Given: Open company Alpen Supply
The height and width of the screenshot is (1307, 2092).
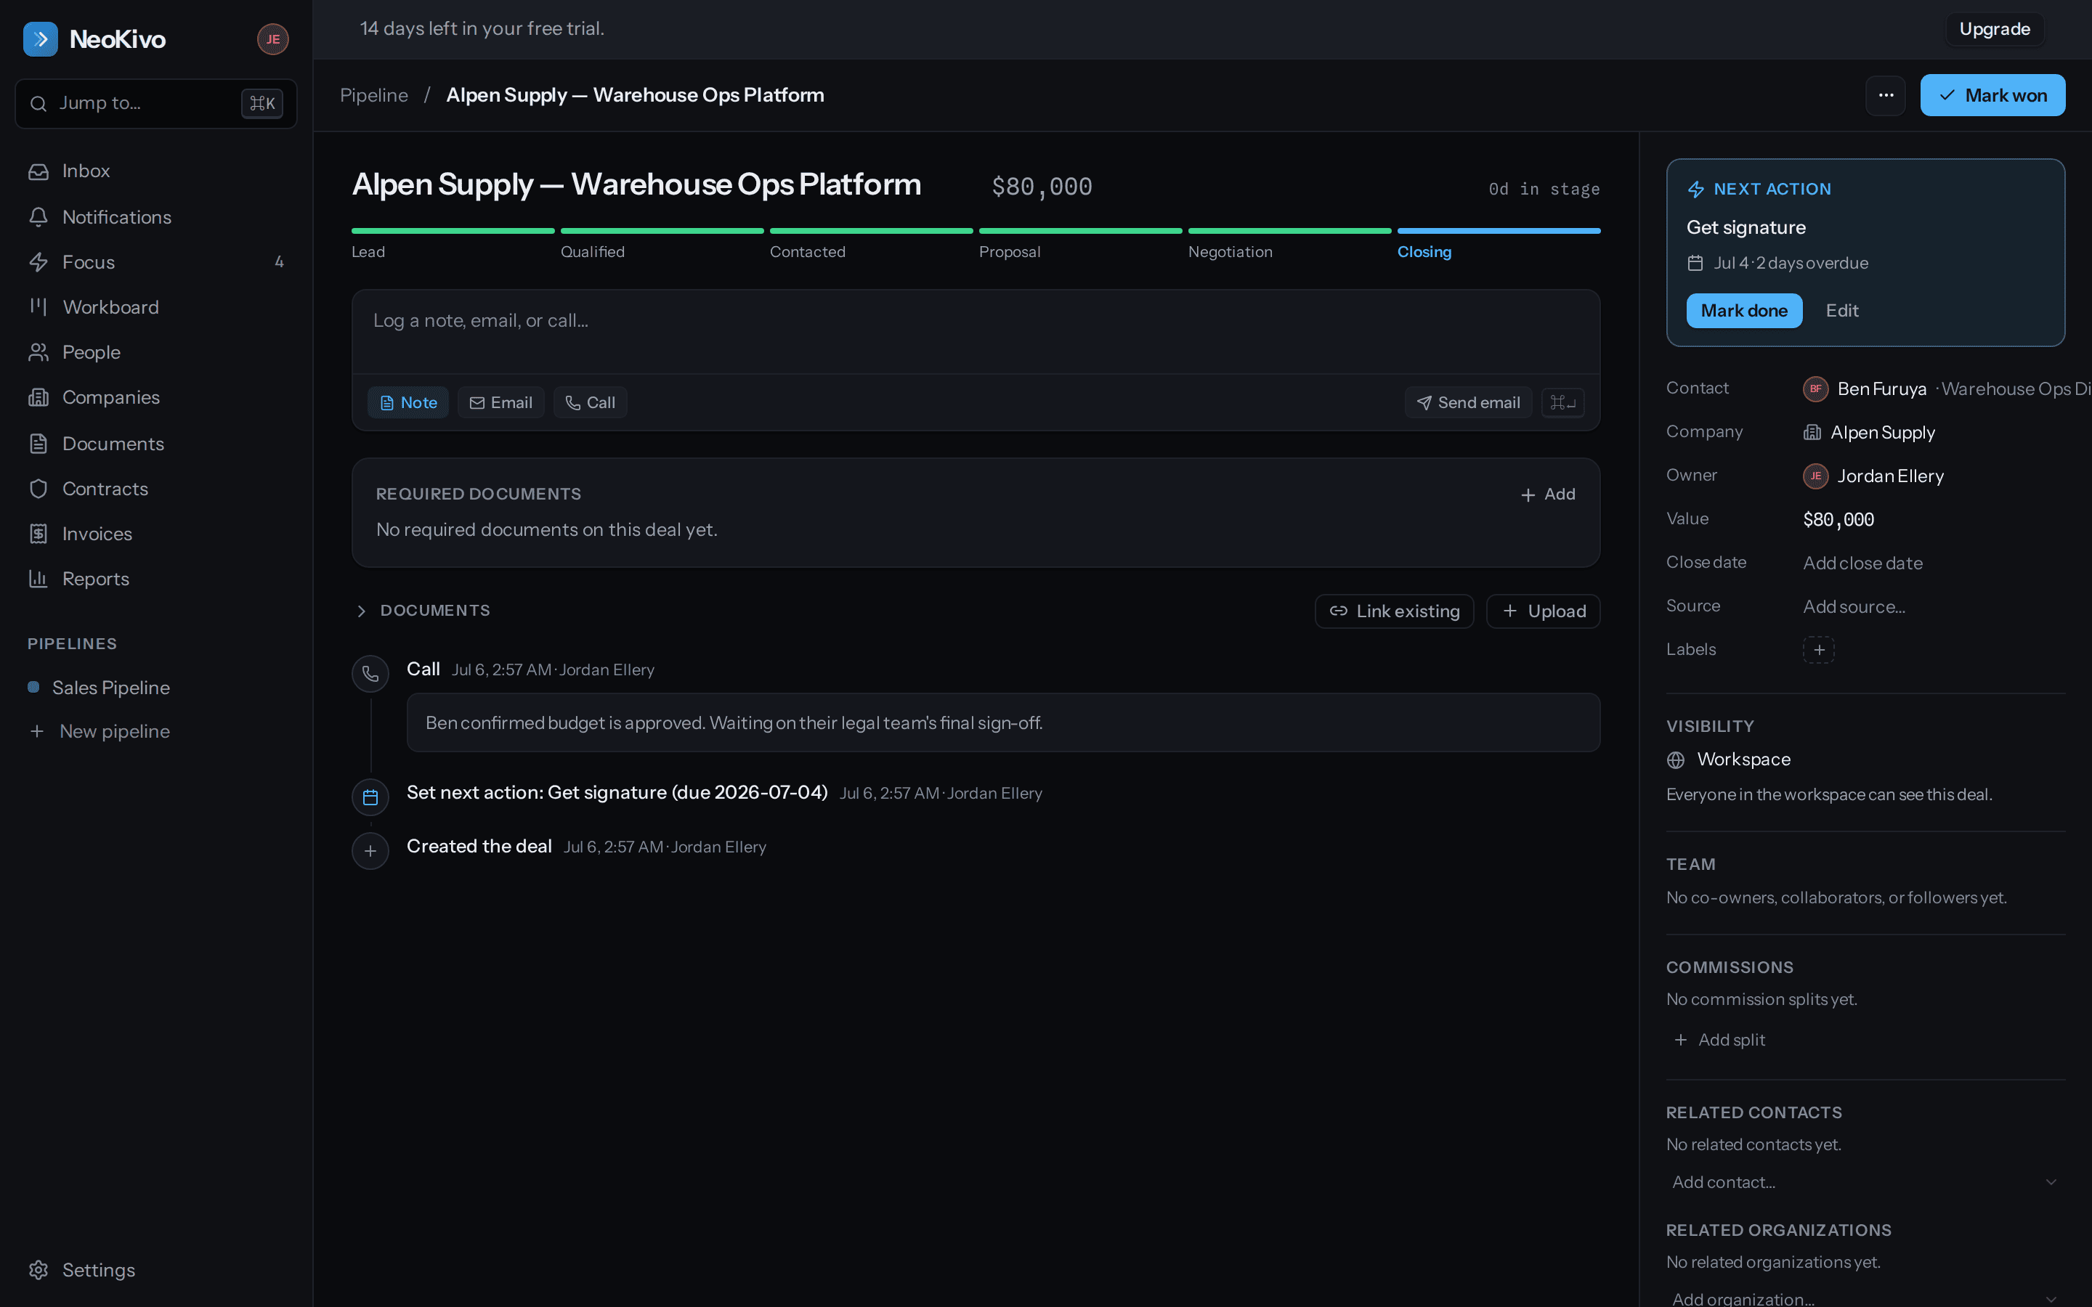Looking at the screenshot, I should [x=1882, y=432].
